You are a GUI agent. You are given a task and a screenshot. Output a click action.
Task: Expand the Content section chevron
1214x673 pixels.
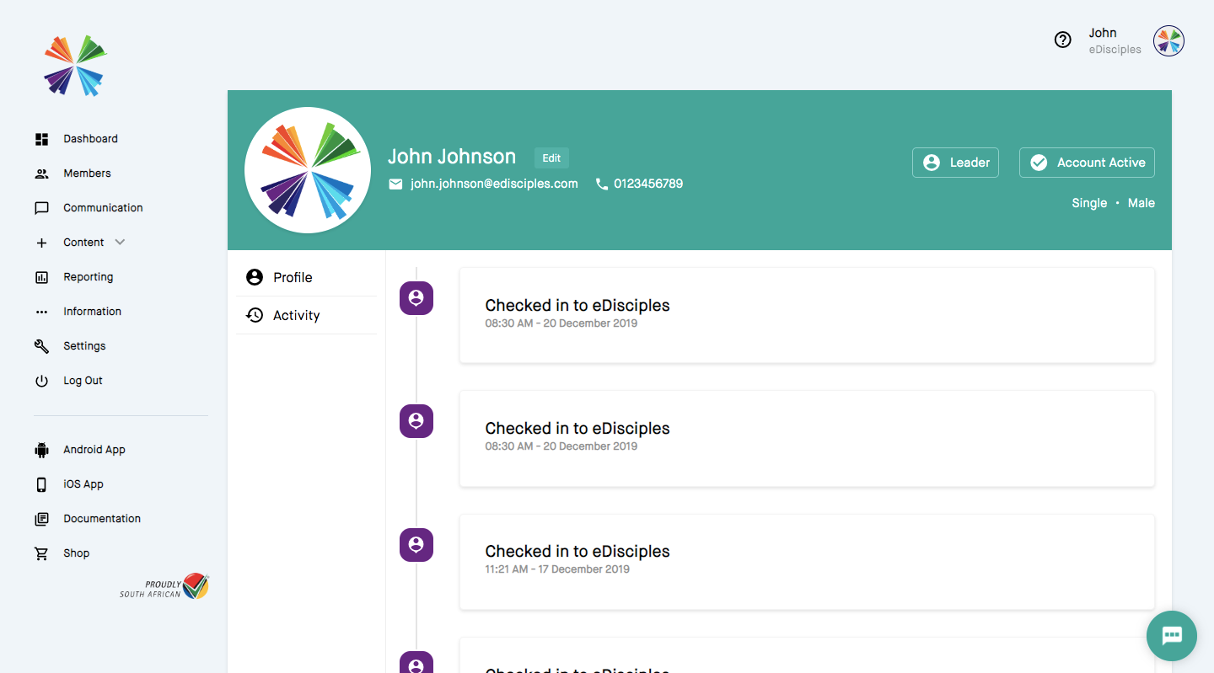[121, 242]
